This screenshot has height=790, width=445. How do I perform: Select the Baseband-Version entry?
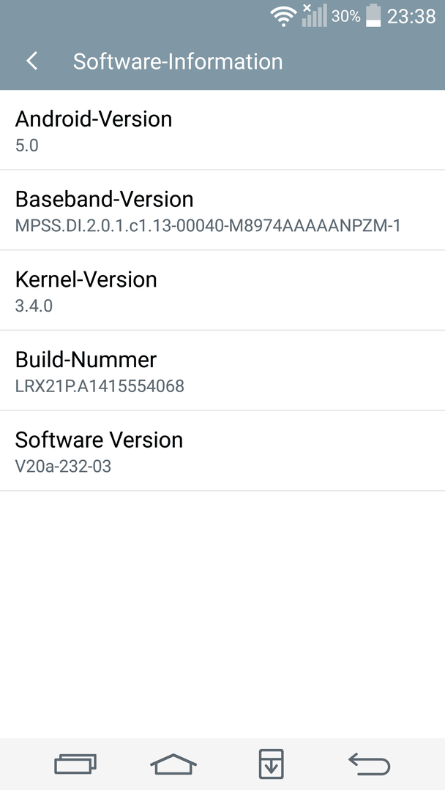click(x=222, y=210)
